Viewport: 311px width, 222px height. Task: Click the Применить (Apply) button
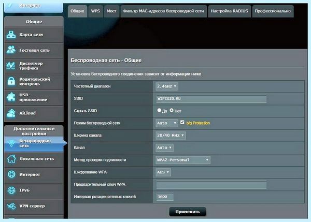pos(188,212)
